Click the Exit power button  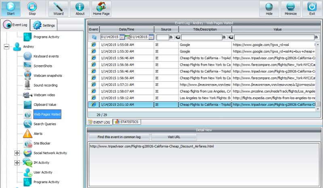312,8
